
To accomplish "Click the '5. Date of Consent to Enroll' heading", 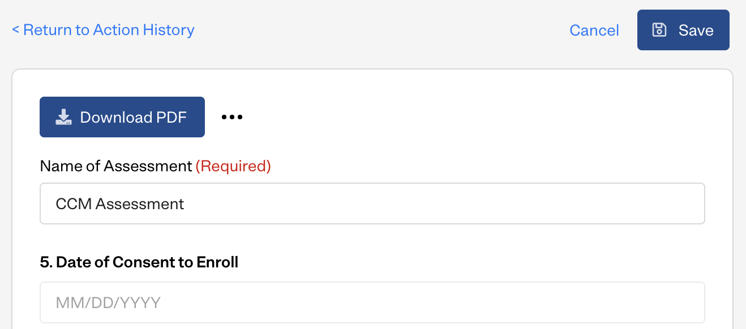I will point(139,262).
